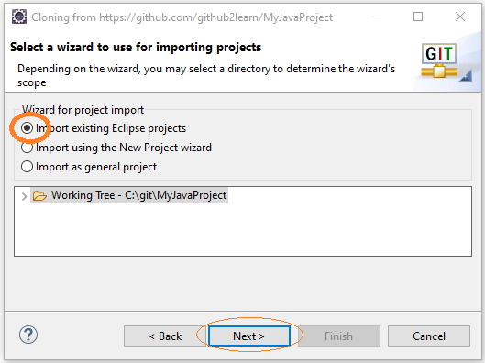Viewport: 485px width, 363px height.
Task: Click the < Back button
Action: pyautogui.click(x=165, y=335)
